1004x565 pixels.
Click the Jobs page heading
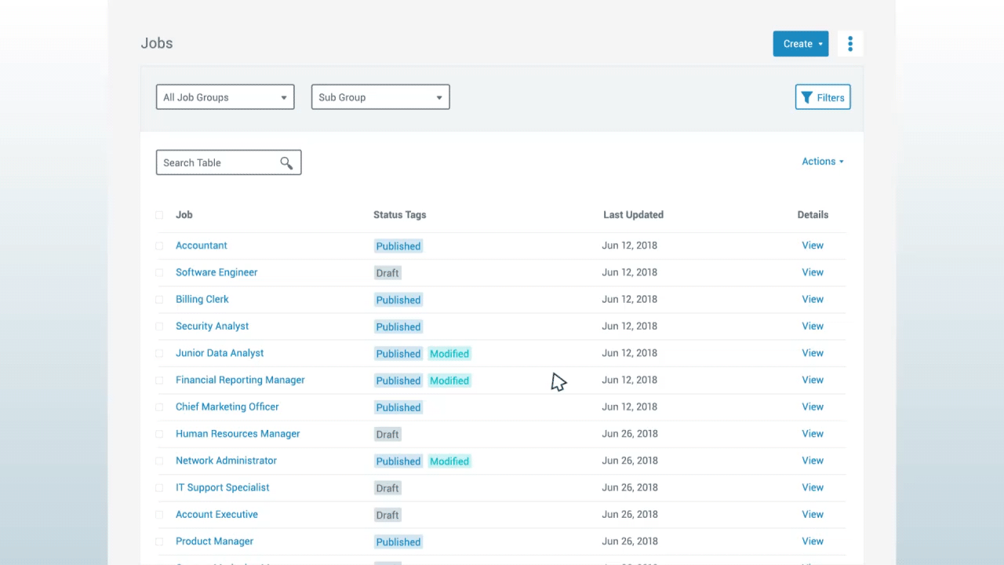[156, 43]
